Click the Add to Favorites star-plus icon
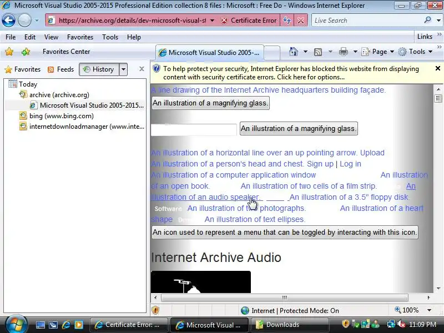Screen dimensions: 444x333 (26, 52)
